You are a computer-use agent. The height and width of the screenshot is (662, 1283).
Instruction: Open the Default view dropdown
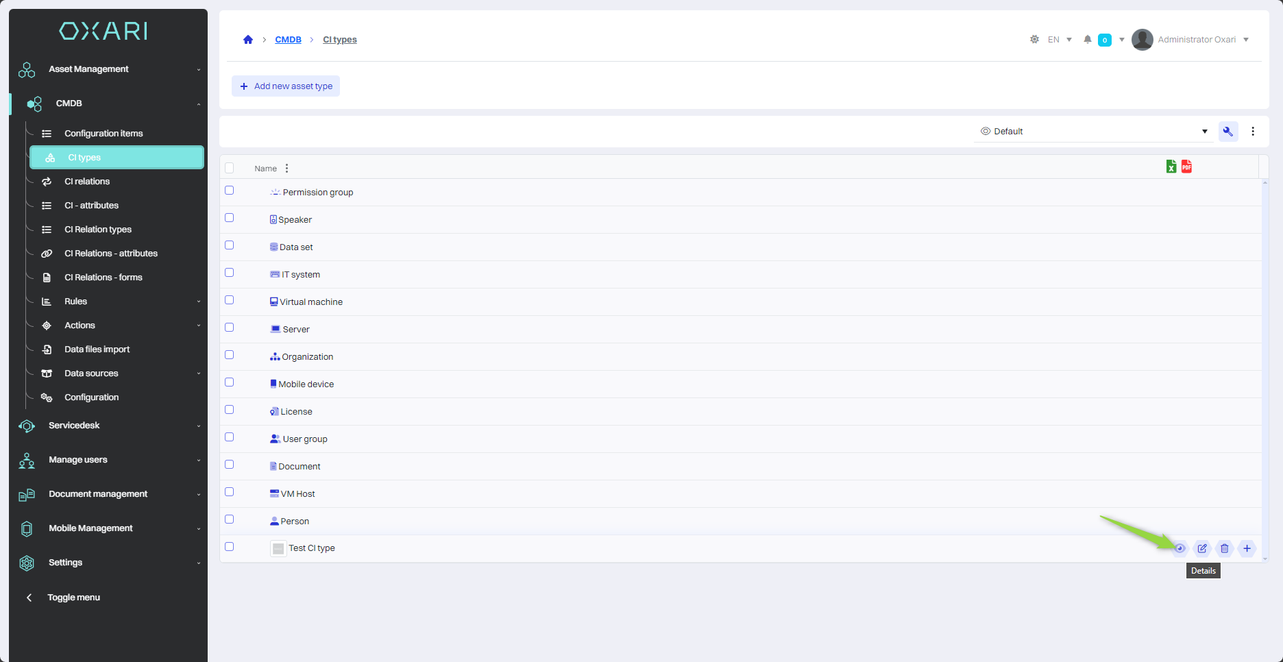click(x=1093, y=132)
